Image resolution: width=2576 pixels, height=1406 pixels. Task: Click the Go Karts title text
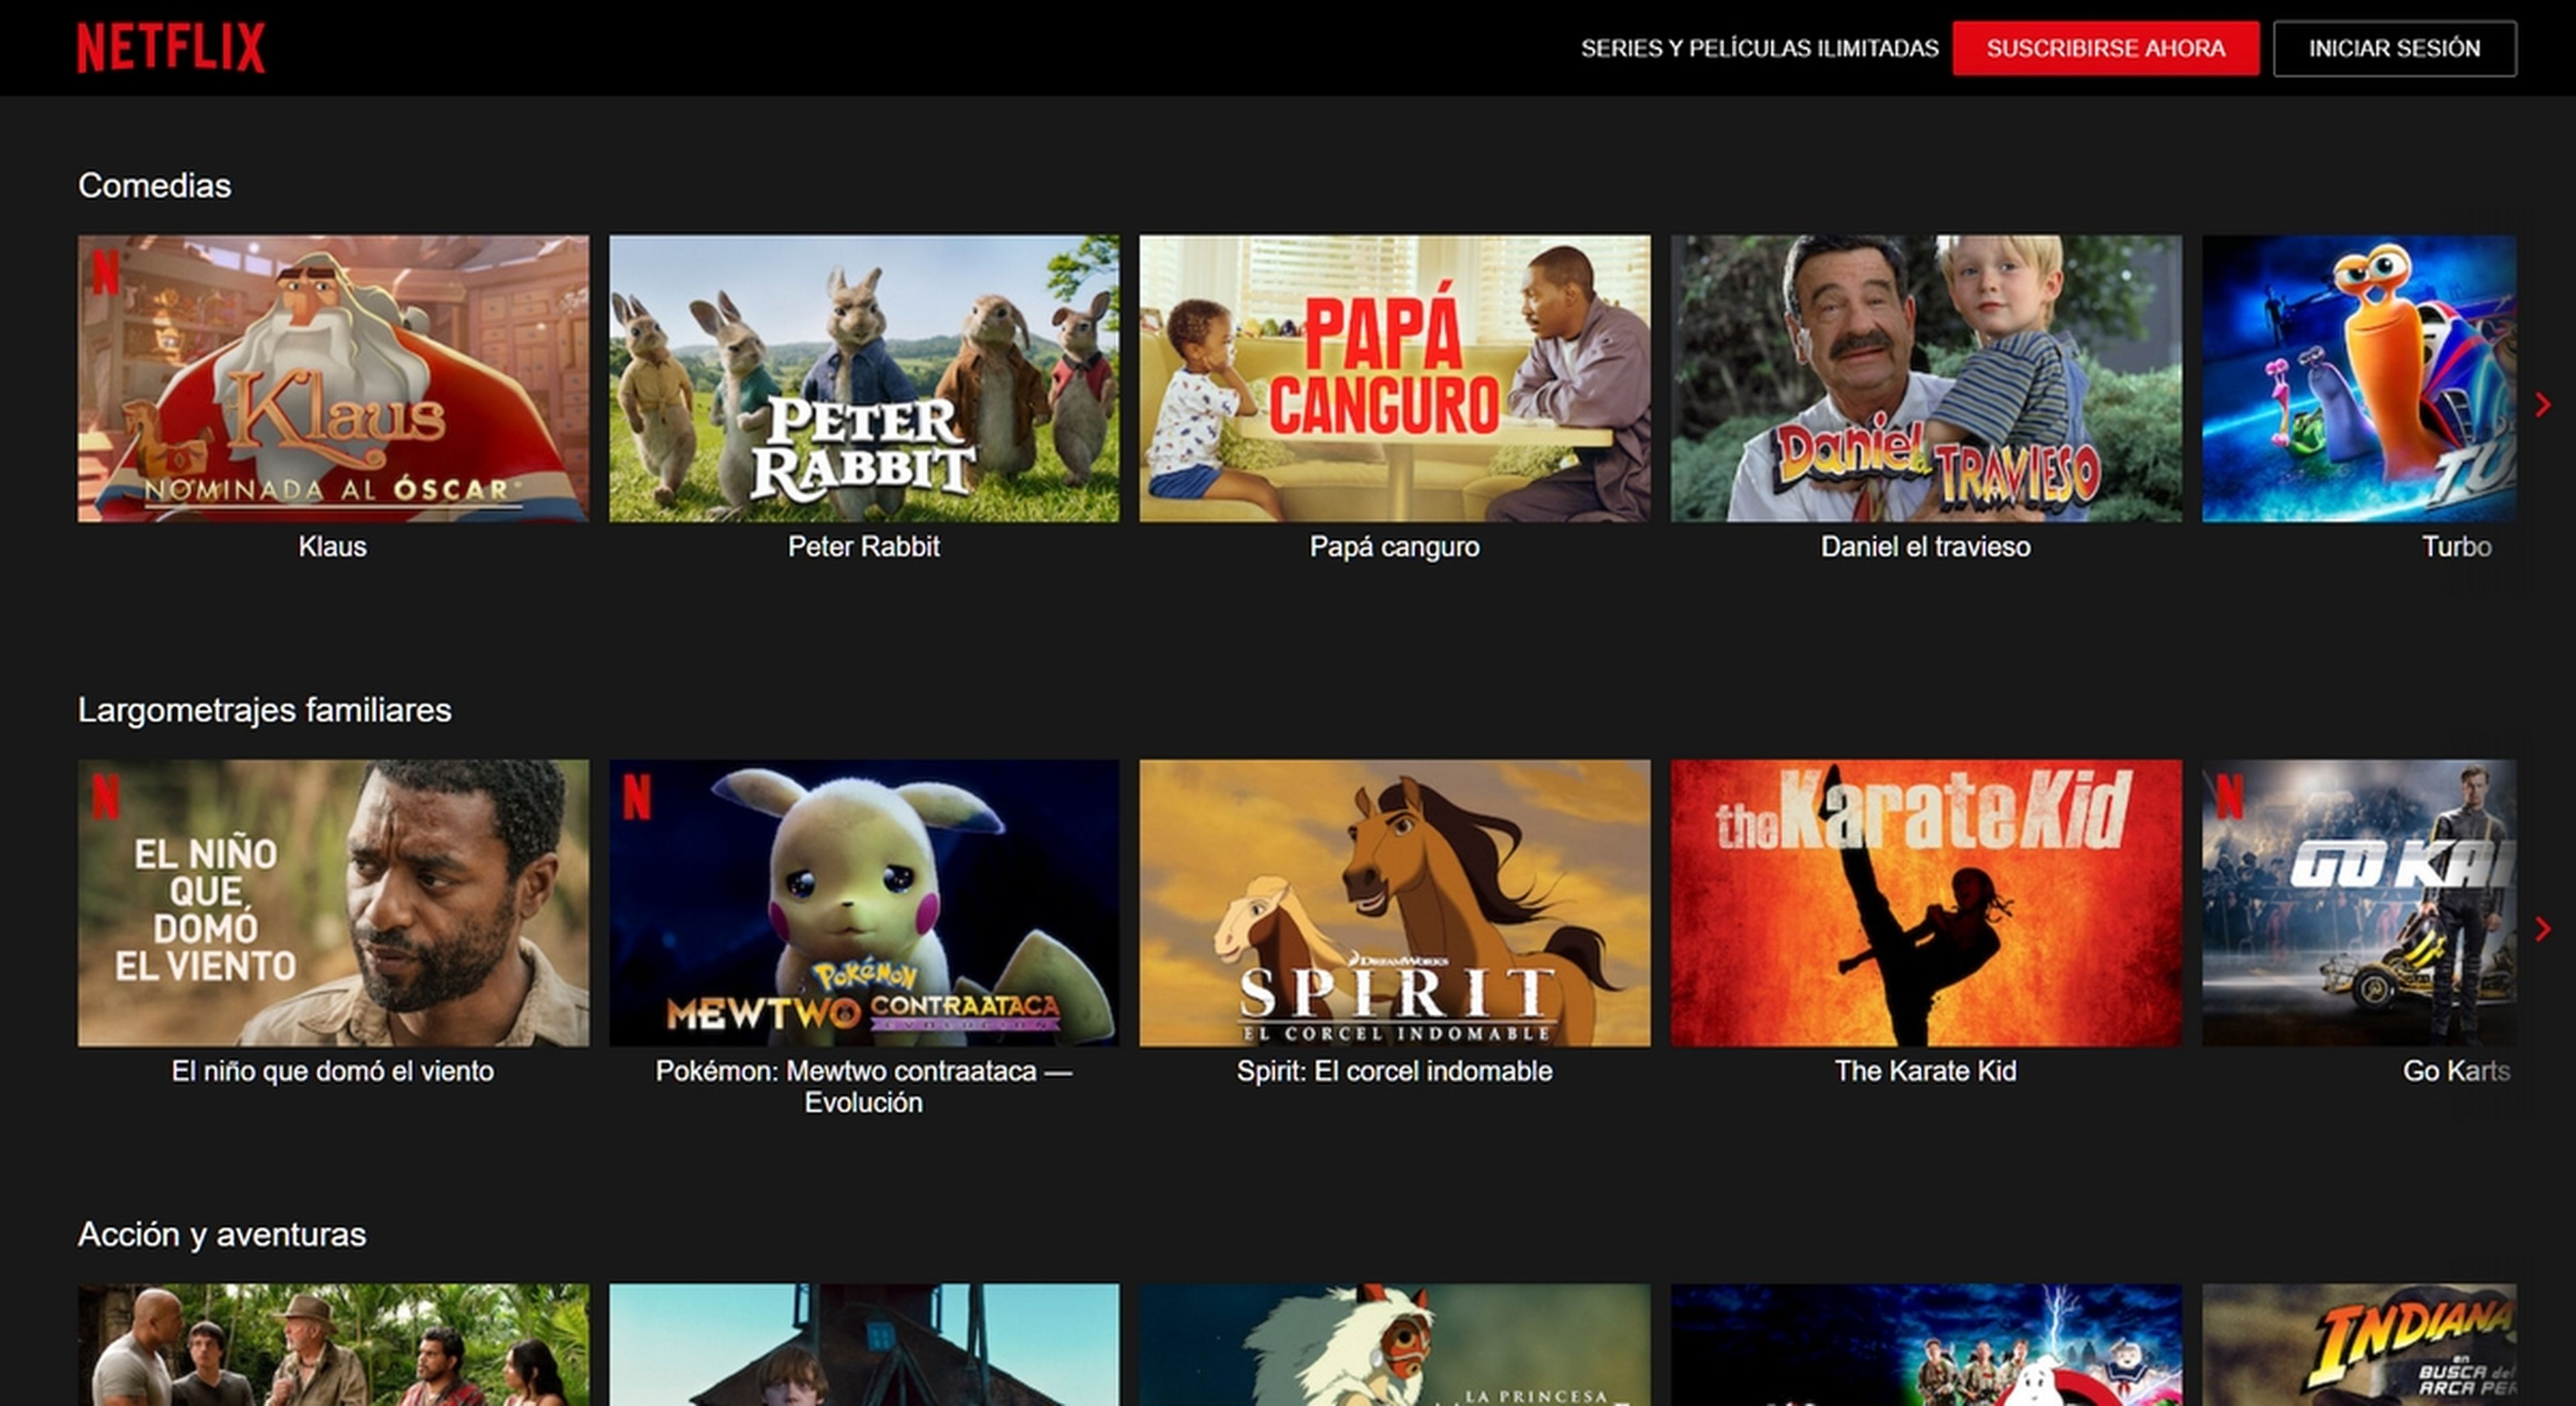[2456, 1071]
